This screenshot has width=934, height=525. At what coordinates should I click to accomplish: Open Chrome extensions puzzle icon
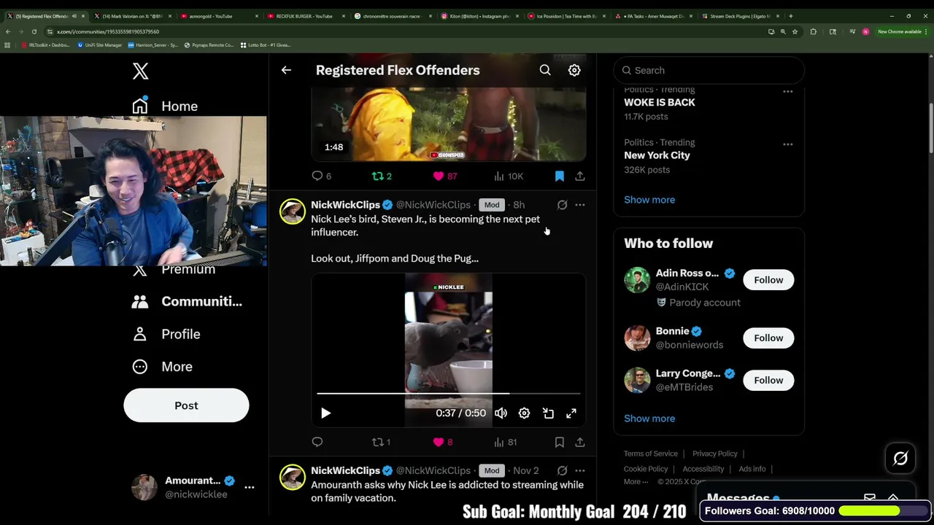[813, 31]
